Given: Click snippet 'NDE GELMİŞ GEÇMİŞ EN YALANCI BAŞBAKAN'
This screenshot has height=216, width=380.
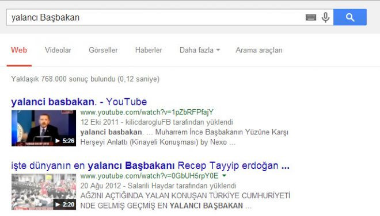Looking at the screenshot, I should point(166,206).
